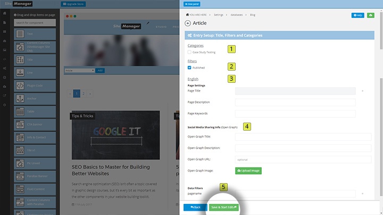Click the pencil edit icon on site header
Viewport: 383px width, 215px height.
tap(148, 23)
